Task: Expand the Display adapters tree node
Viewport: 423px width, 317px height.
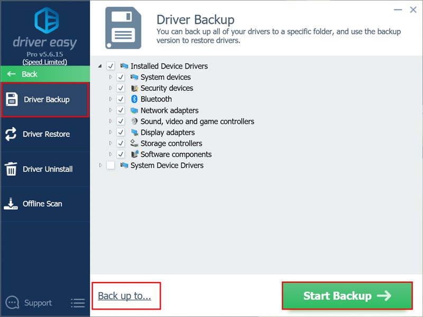Action: [111, 133]
